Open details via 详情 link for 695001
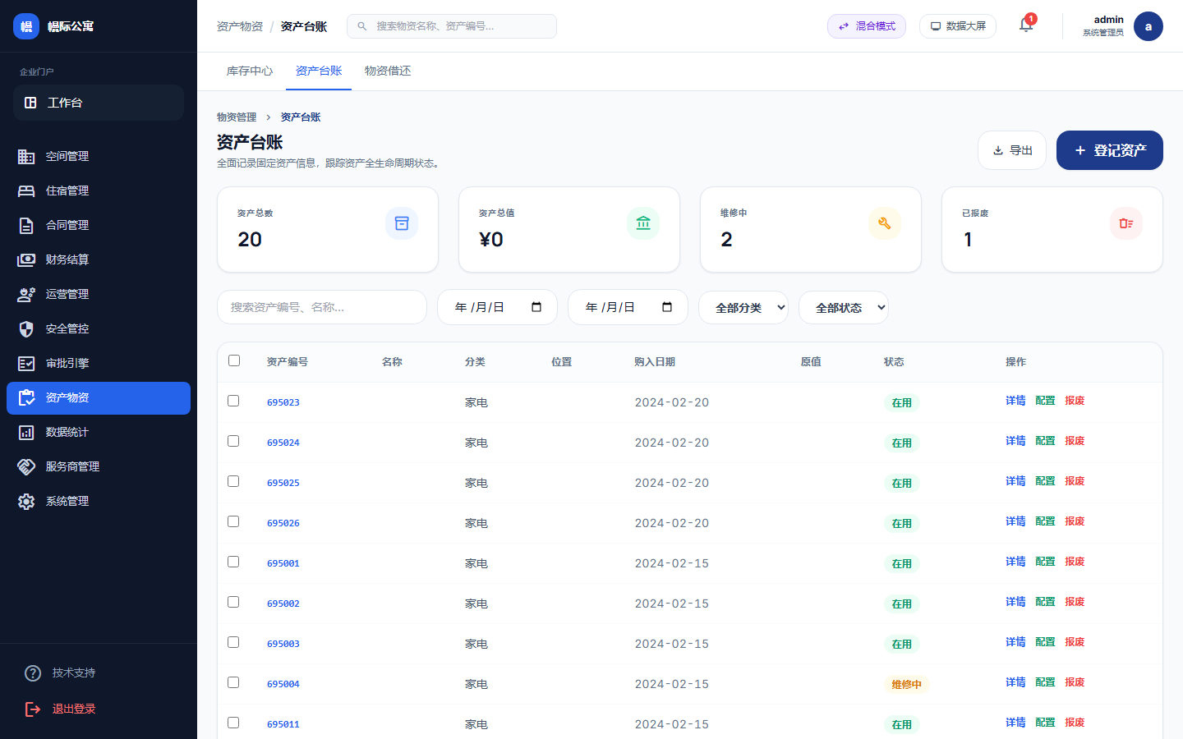1183x739 pixels. tap(1015, 562)
